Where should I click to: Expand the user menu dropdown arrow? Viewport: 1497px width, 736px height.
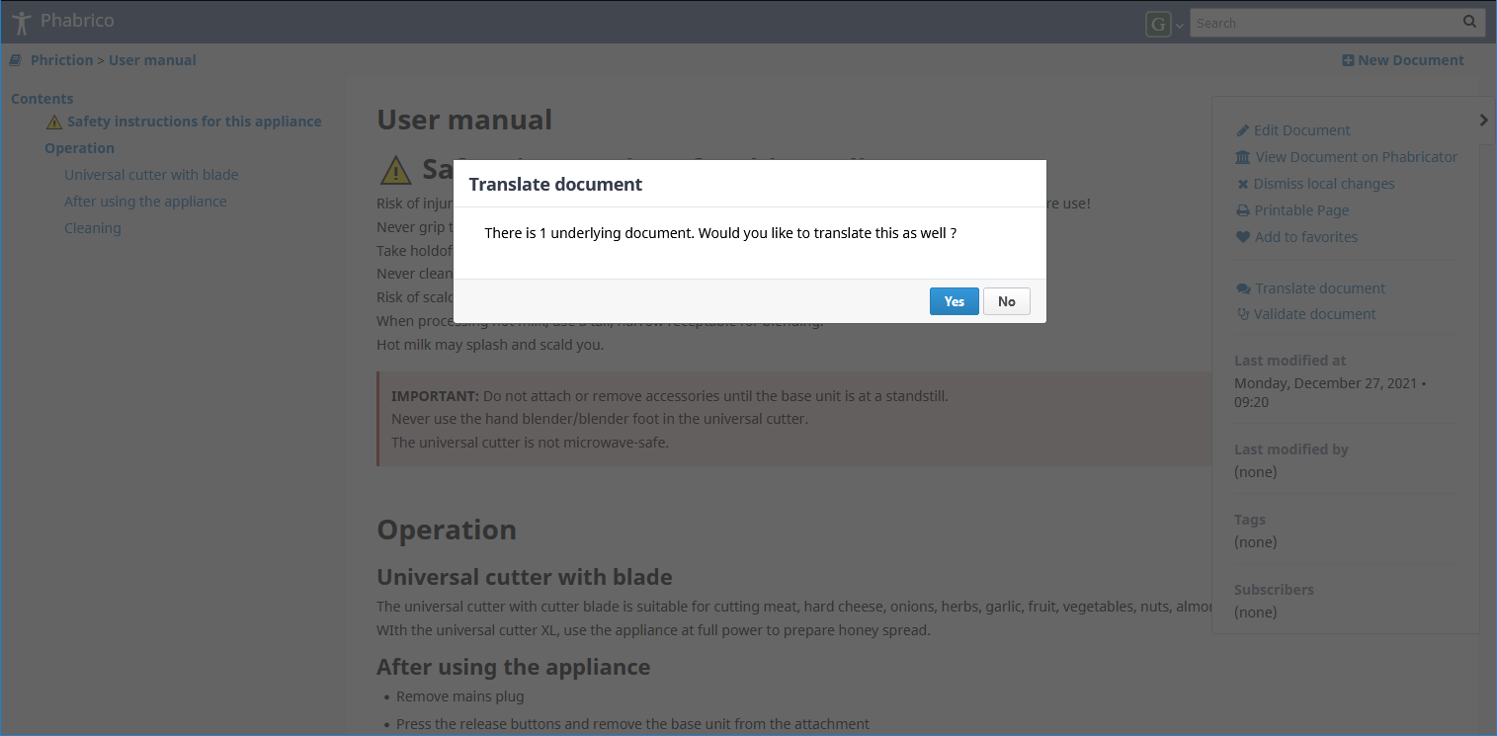click(1179, 26)
